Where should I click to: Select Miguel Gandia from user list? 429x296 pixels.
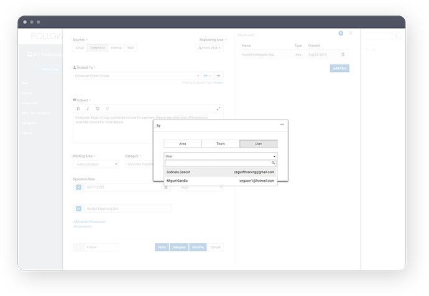click(x=221, y=181)
